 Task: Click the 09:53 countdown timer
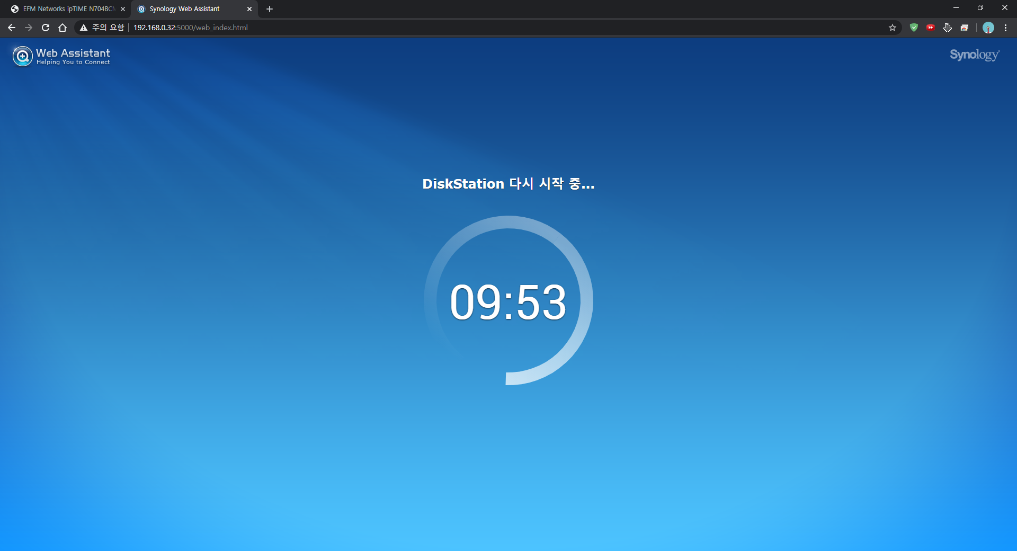coord(508,302)
